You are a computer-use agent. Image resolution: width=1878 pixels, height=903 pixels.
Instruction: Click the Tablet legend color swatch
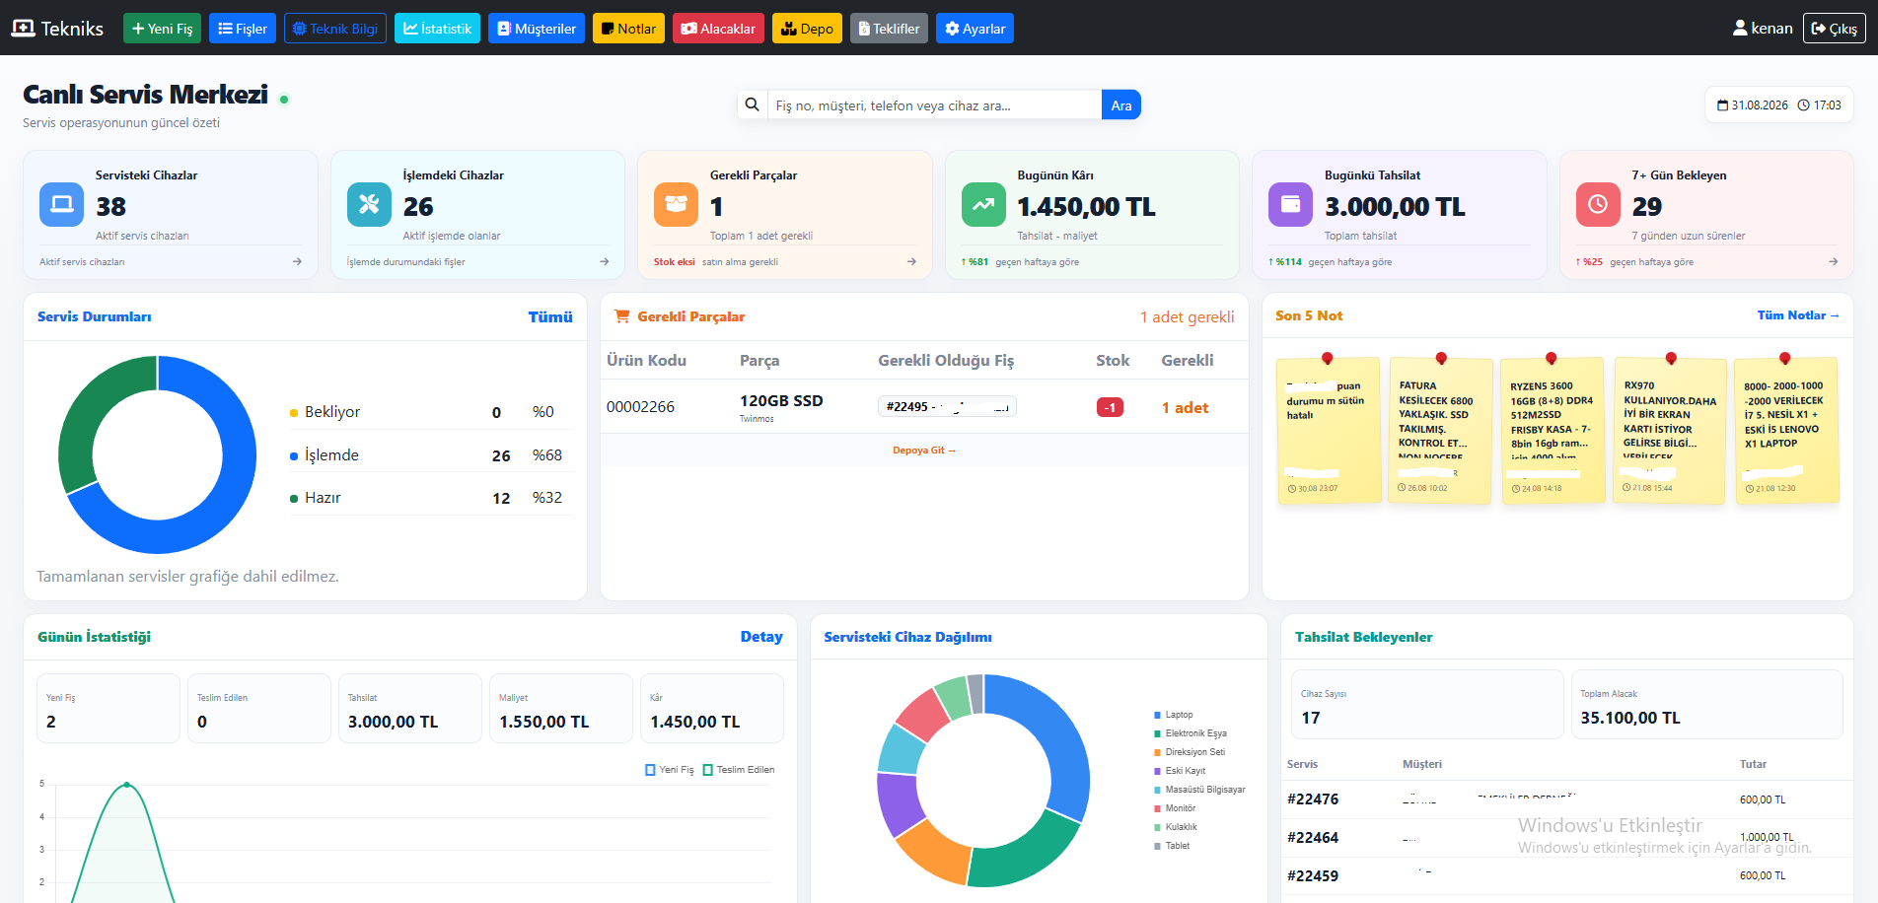(1157, 846)
